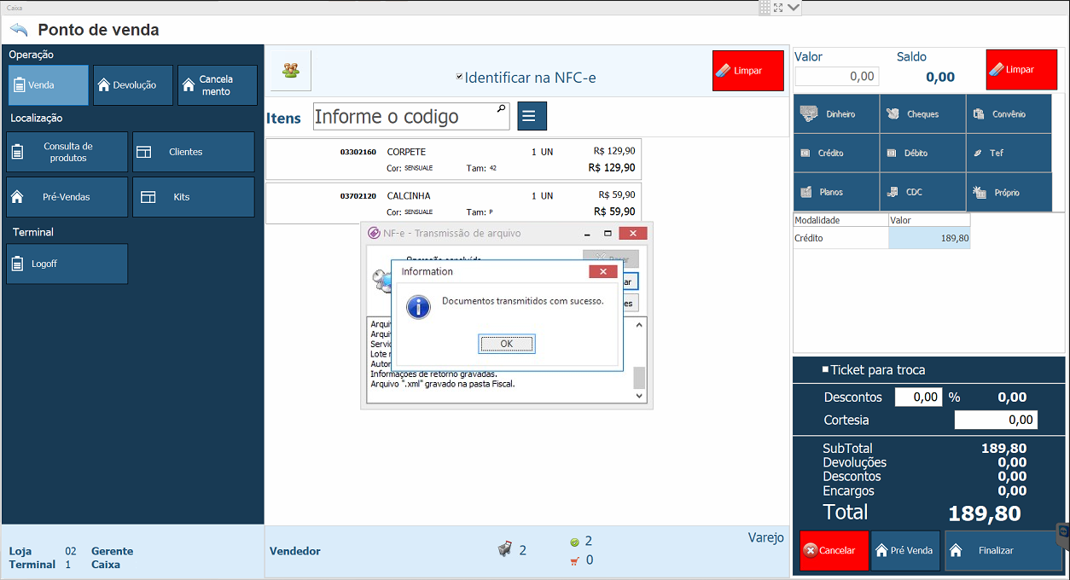1070x580 pixels.
Task: Click the back arrow beside Ponto de venda
Action: [x=19, y=30]
